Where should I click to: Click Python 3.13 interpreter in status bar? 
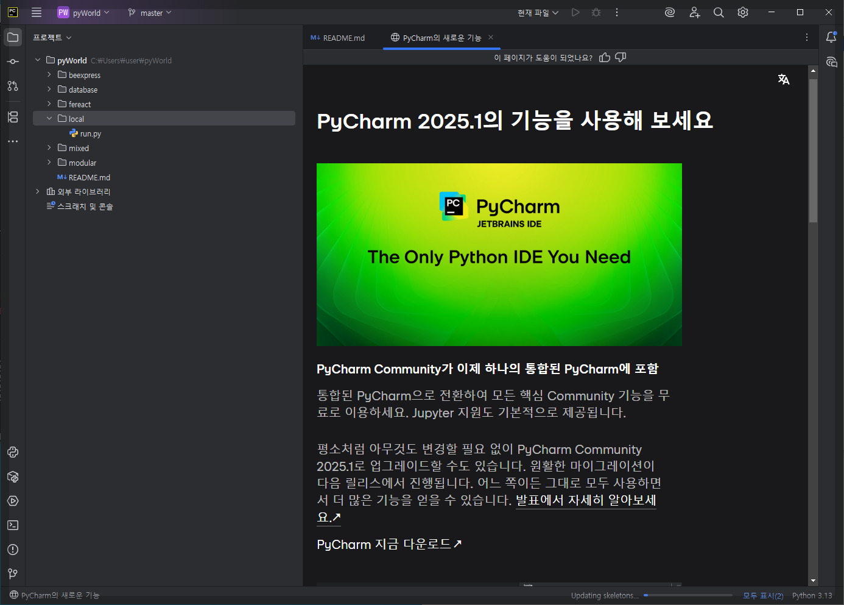click(812, 596)
